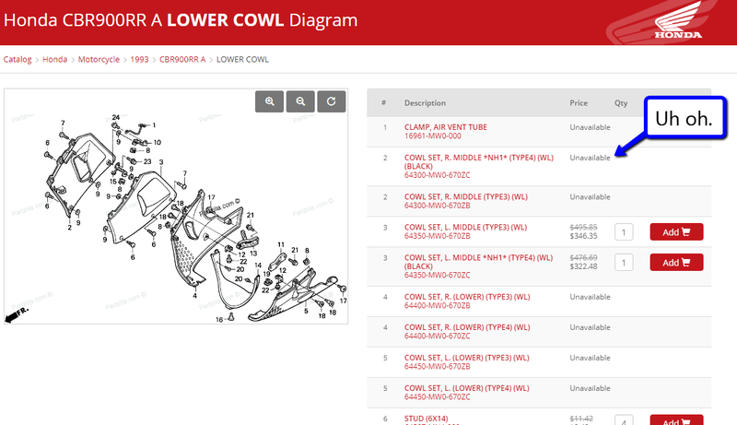The width and height of the screenshot is (737, 425).
Task: Add STUD (6X14) to cart
Action: (676, 419)
